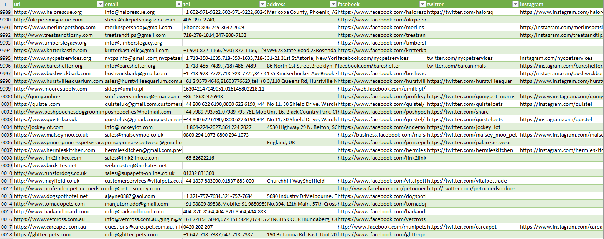Select the url header cell
Image resolution: width=604 pixels, height=239 pixels.
58,4
